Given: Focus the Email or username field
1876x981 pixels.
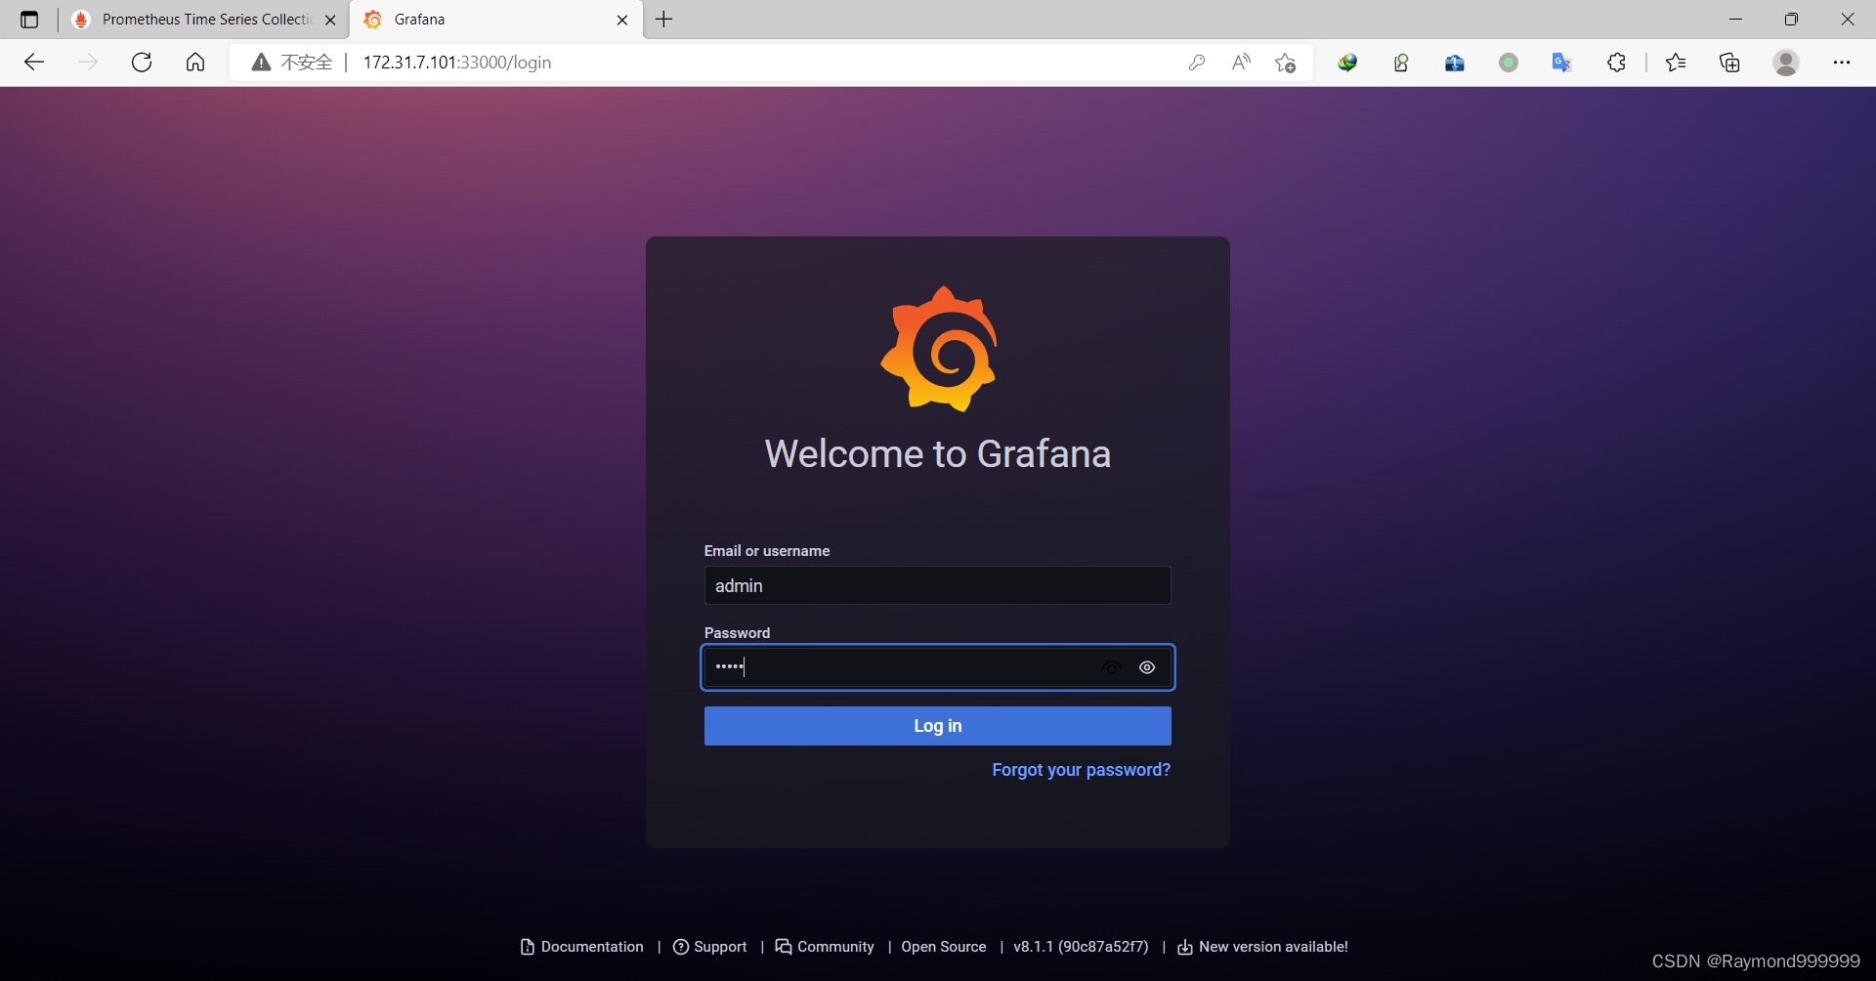Looking at the screenshot, I should [937, 585].
